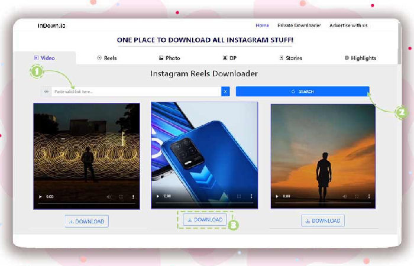The height and width of the screenshot is (266, 414).
Task: Mute the light-painting video
Action: pos(108,197)
